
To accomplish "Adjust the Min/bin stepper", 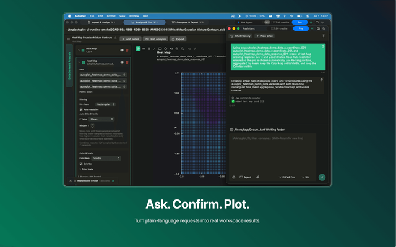I will tap(92, 125).
